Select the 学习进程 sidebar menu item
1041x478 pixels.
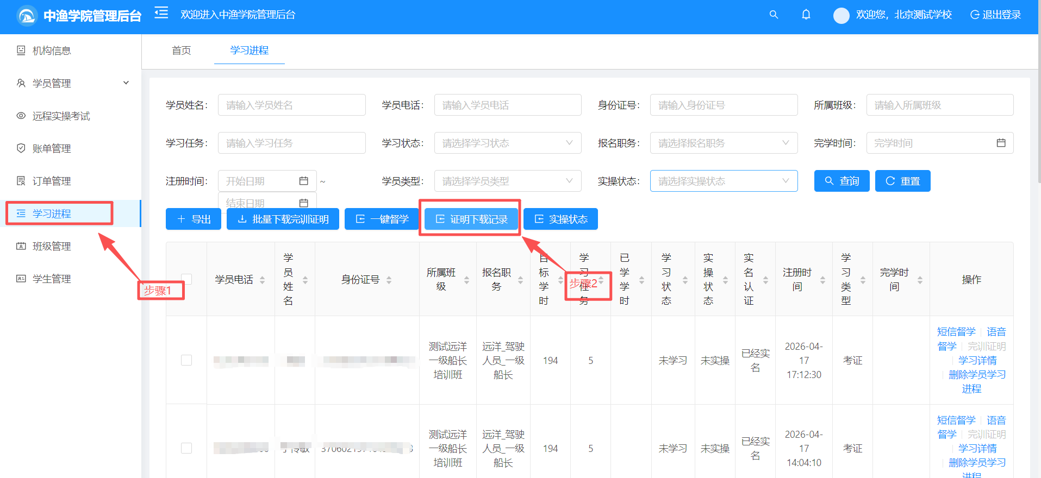pyautogui.click(x=71, y=213)
